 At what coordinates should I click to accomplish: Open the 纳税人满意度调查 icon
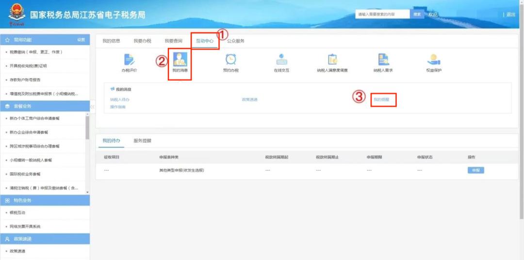332,60
